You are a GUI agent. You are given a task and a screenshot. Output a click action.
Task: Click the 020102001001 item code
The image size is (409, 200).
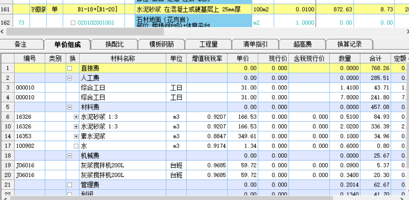(x=96, y=23)
